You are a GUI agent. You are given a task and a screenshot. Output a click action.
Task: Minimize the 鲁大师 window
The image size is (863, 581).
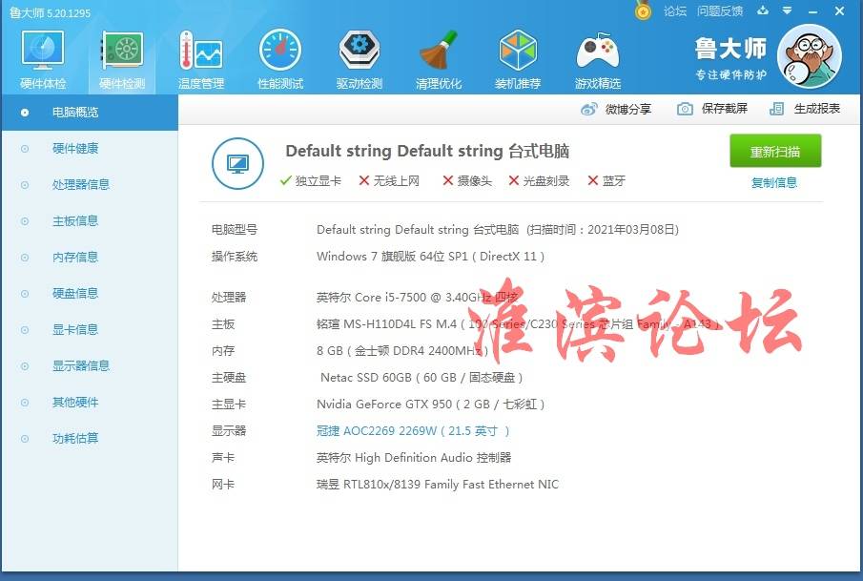pyautogui.click(x=813, y=11)
